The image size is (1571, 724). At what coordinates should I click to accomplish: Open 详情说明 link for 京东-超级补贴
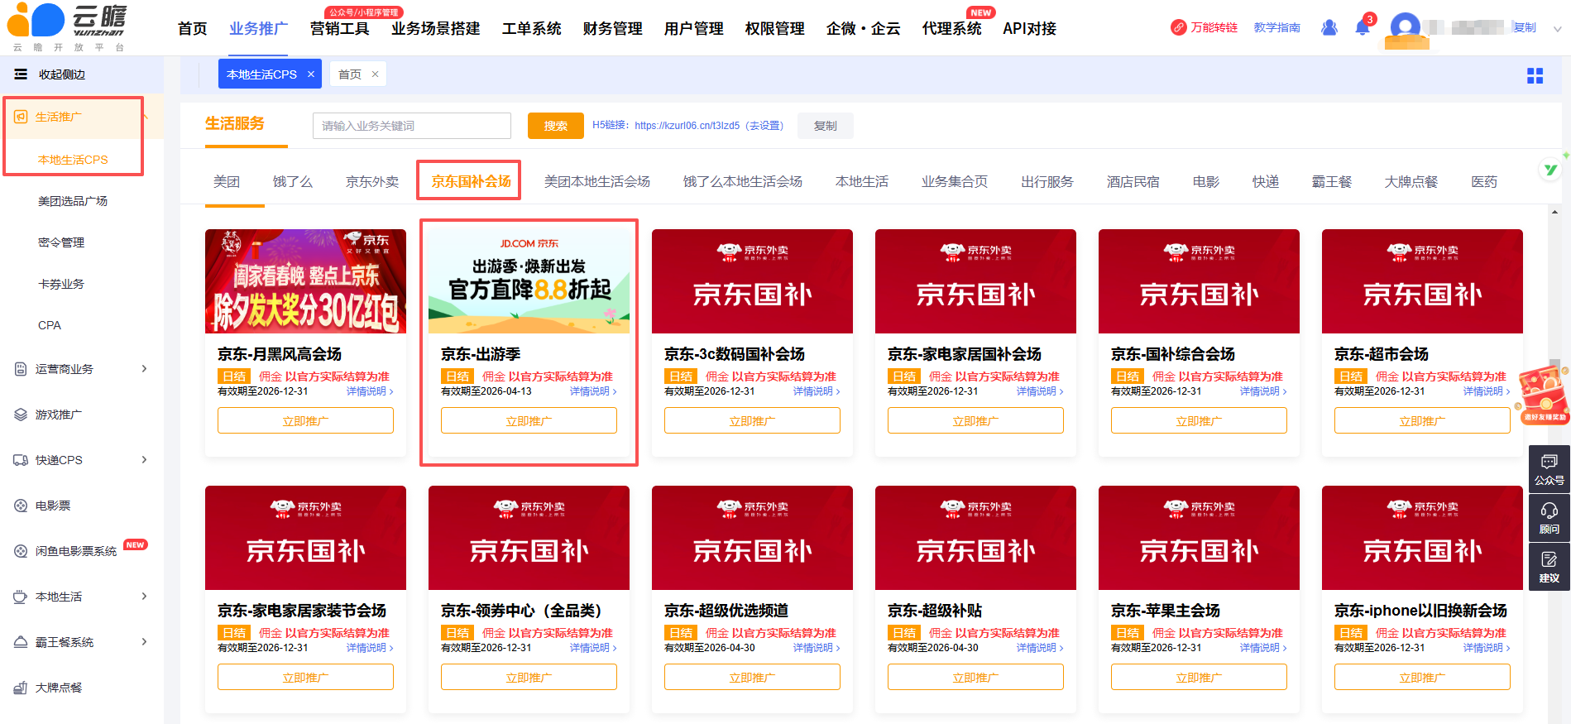[1039, 648]
